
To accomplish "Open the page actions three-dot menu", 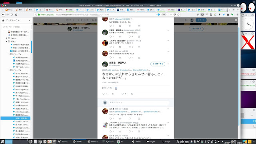I will click(171, 14).
